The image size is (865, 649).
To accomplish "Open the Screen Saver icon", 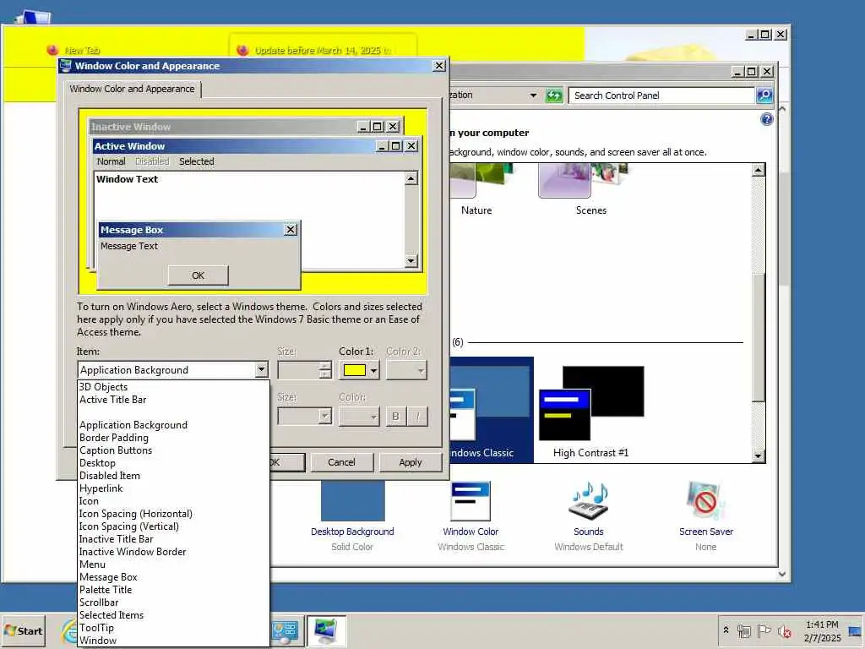I will click(x=706, y=500).
